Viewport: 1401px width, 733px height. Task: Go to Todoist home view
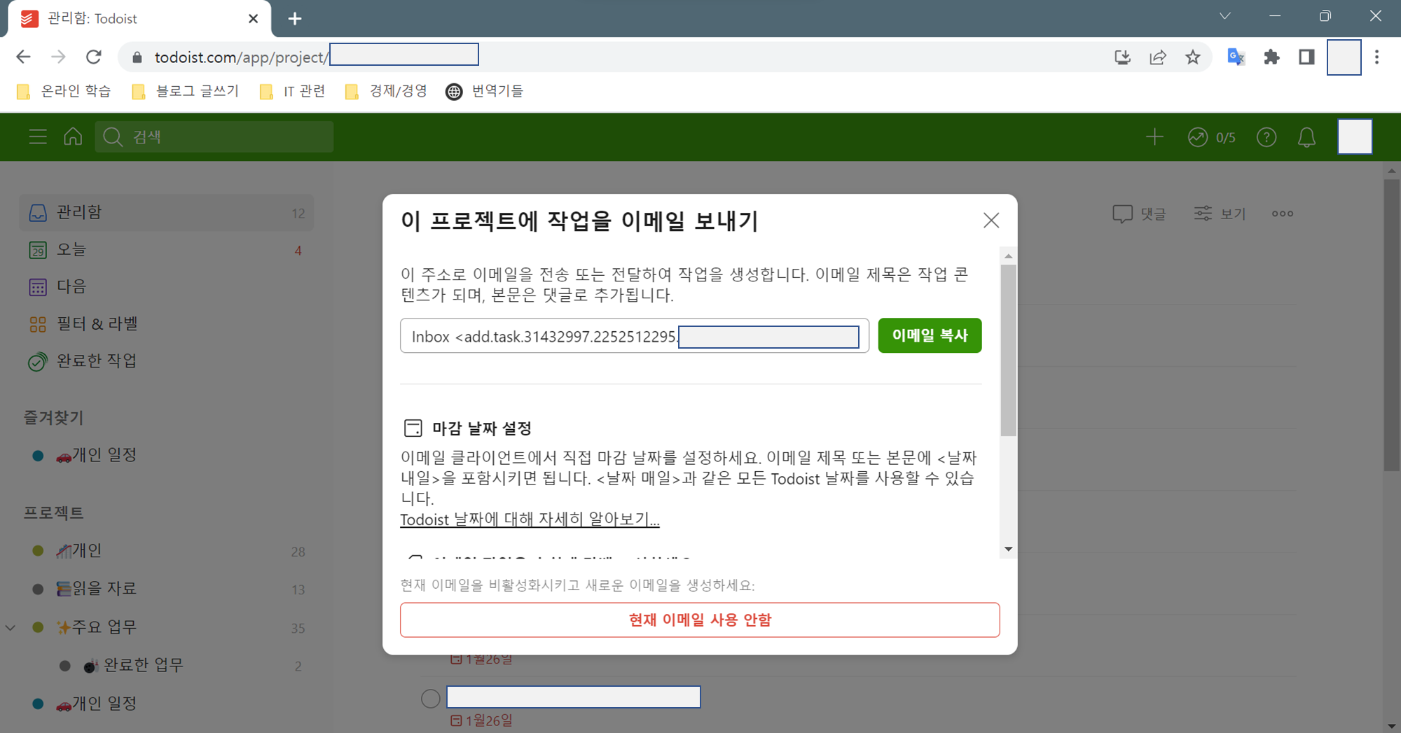coord(73,137)
